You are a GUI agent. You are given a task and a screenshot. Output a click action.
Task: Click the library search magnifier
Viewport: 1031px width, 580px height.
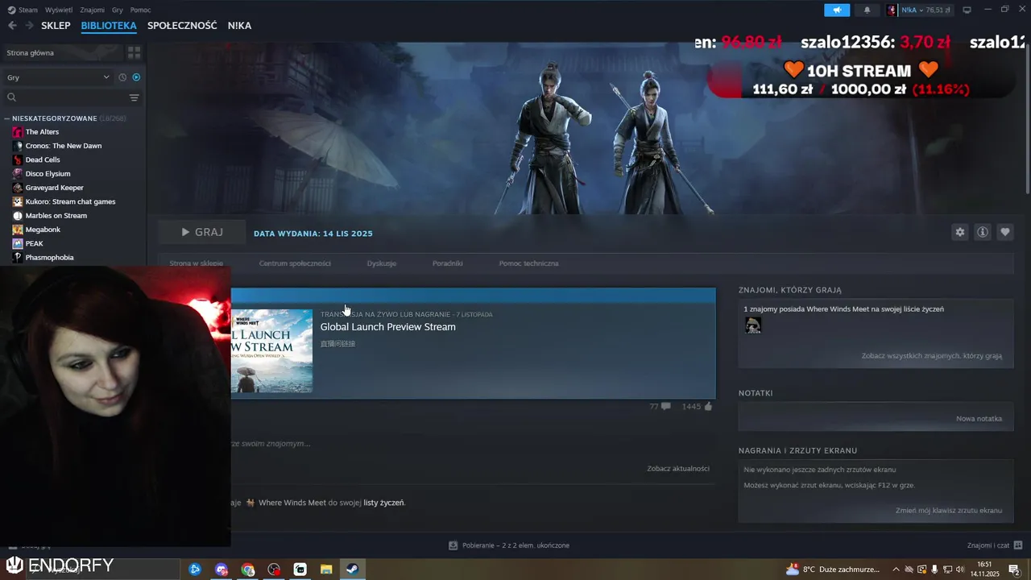click(x=11, y=97)
